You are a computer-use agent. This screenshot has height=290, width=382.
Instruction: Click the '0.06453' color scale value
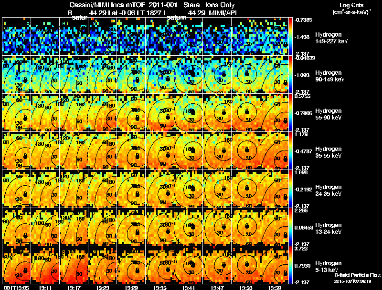point(304,228)
